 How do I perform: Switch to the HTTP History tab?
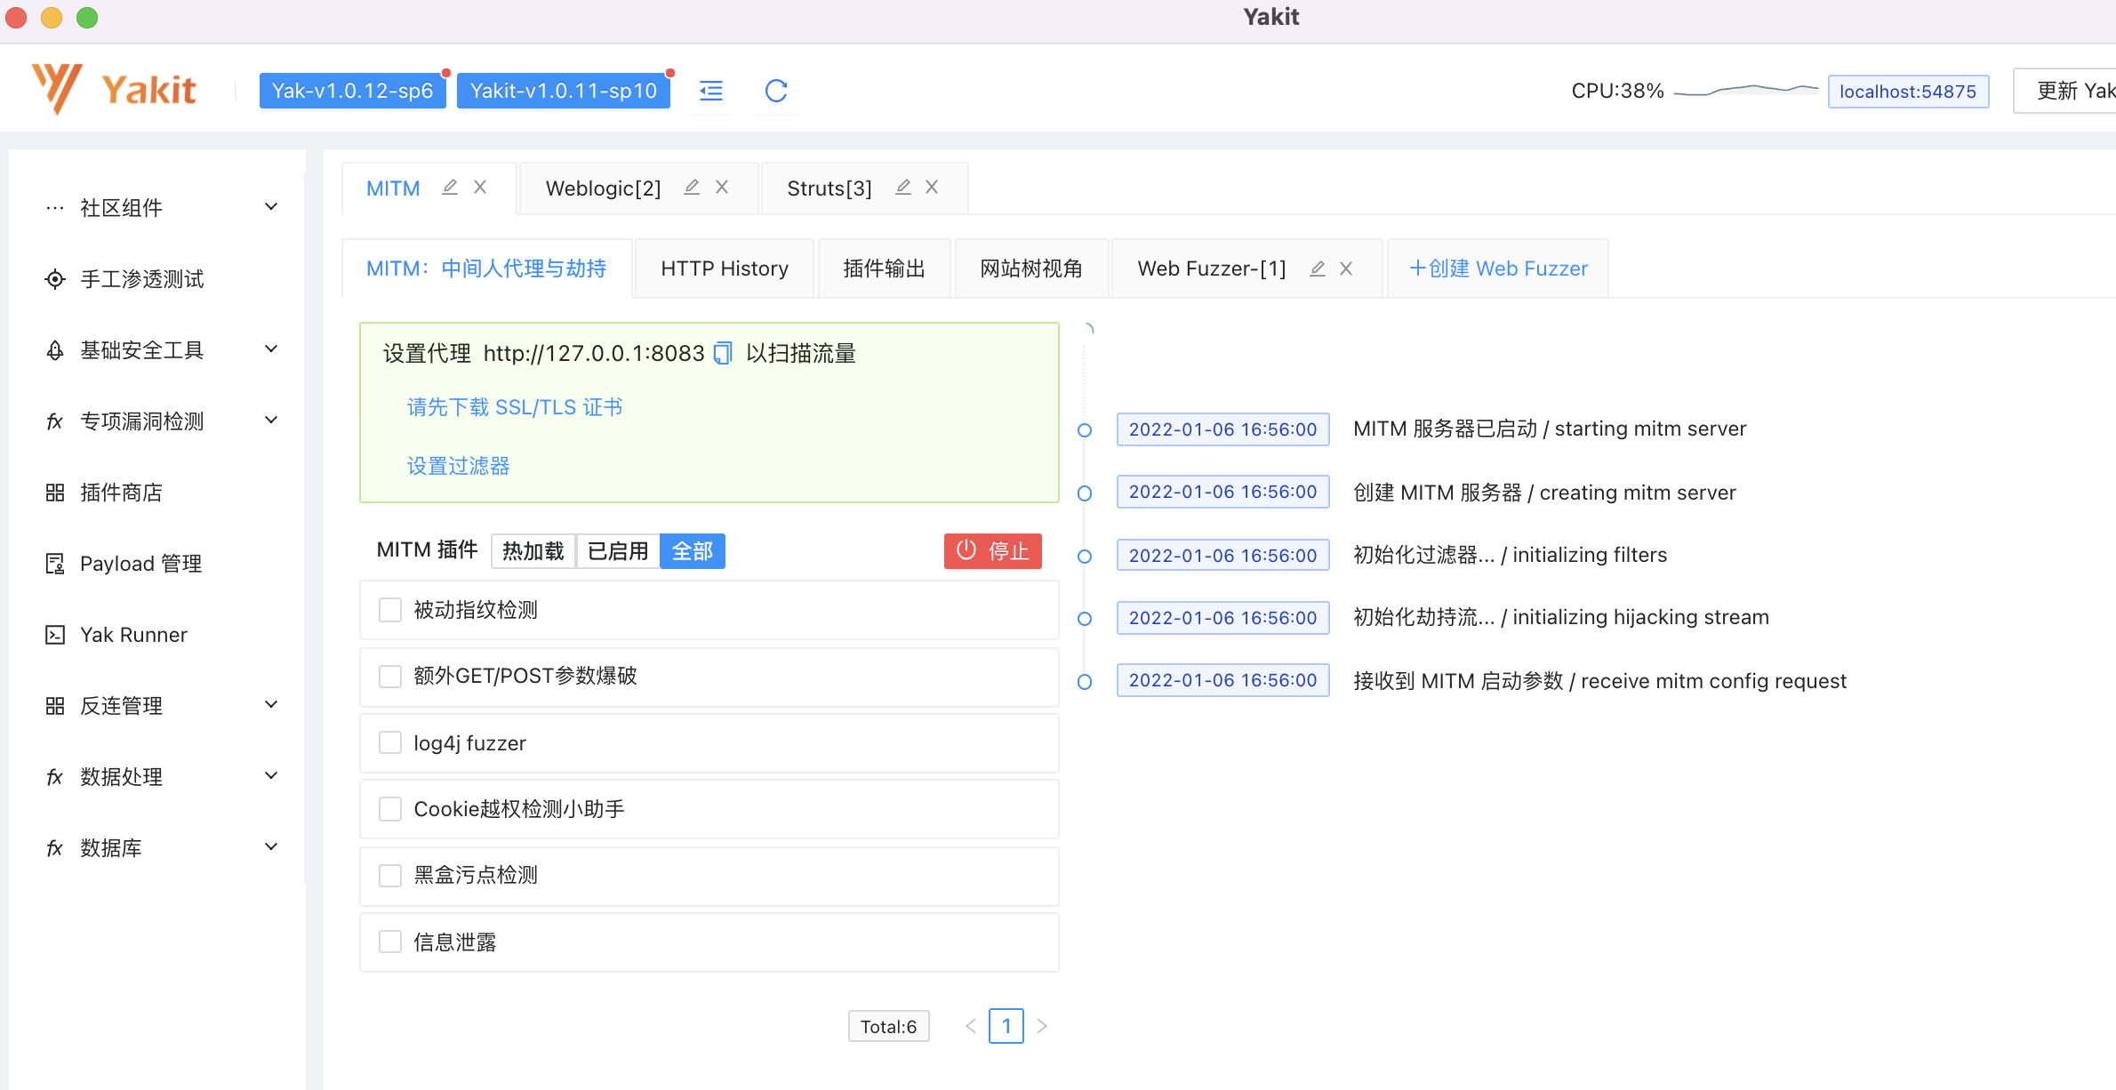coord(725,268)
